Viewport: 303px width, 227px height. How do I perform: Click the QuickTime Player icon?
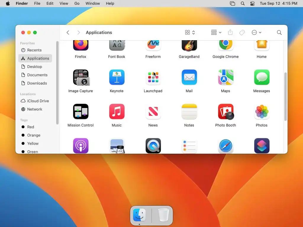[153, 146]
